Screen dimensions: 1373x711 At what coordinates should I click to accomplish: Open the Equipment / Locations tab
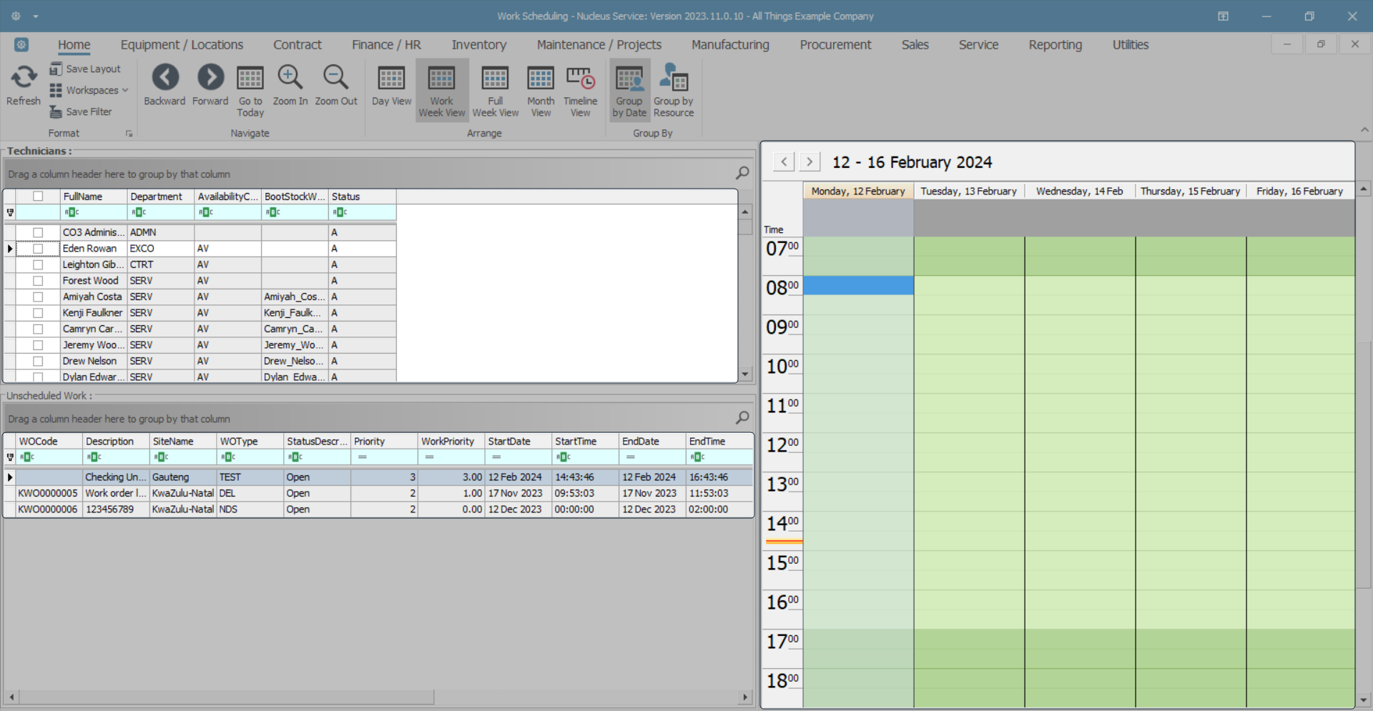[182, 44]
